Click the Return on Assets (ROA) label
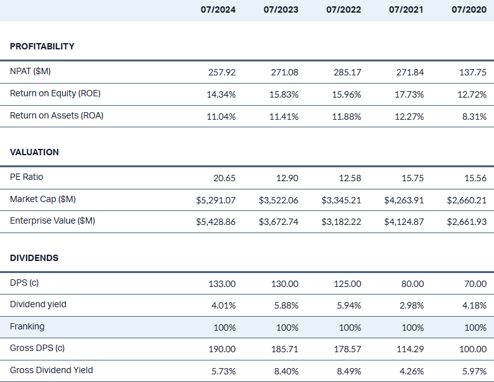Screen dimensions: 494x382 tap(56, 115)
